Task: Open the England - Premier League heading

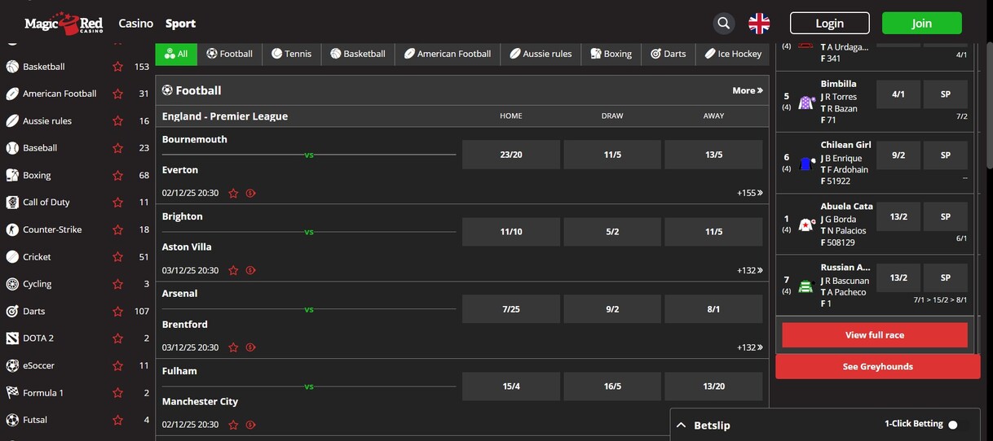Action: point(225,116)
